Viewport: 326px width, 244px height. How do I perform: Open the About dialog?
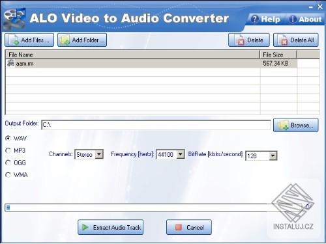click(x=305, y=20)
